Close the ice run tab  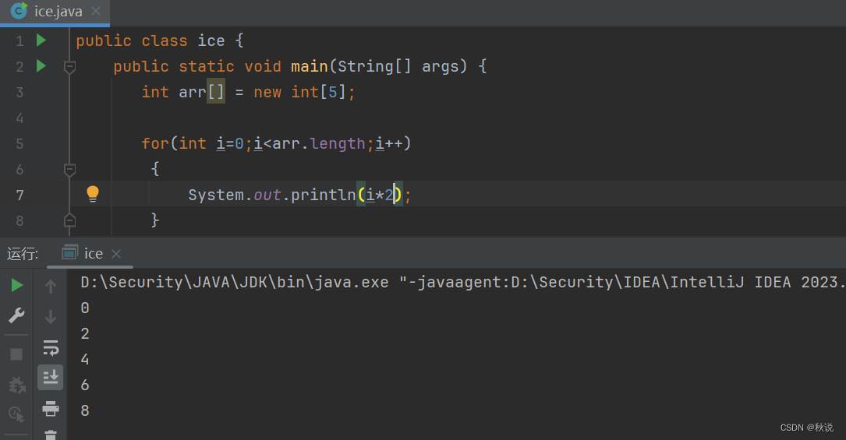(x=116, y=254)
